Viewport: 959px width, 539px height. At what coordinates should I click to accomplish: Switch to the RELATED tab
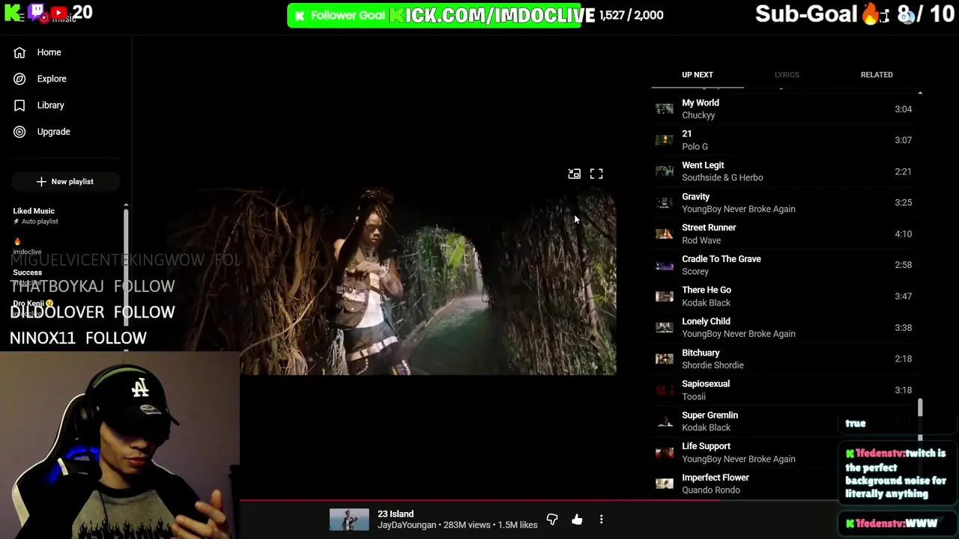tap(877, 75)
